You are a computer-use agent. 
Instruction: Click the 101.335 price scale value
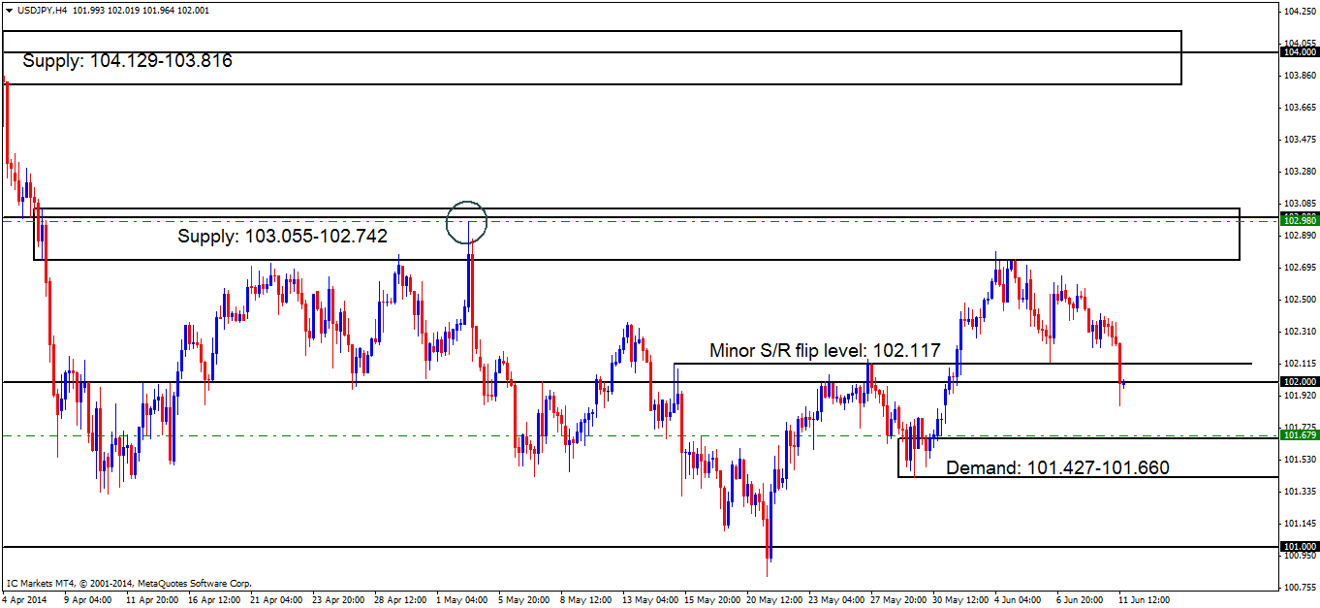coord(1299,491)
